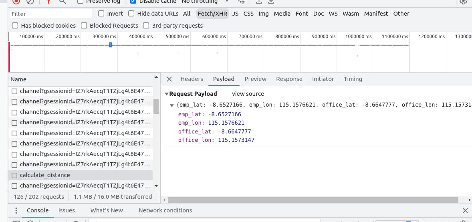Filter requests by Font
The width and height of the screenshot is (472, 222).
(x=302, y=14)
